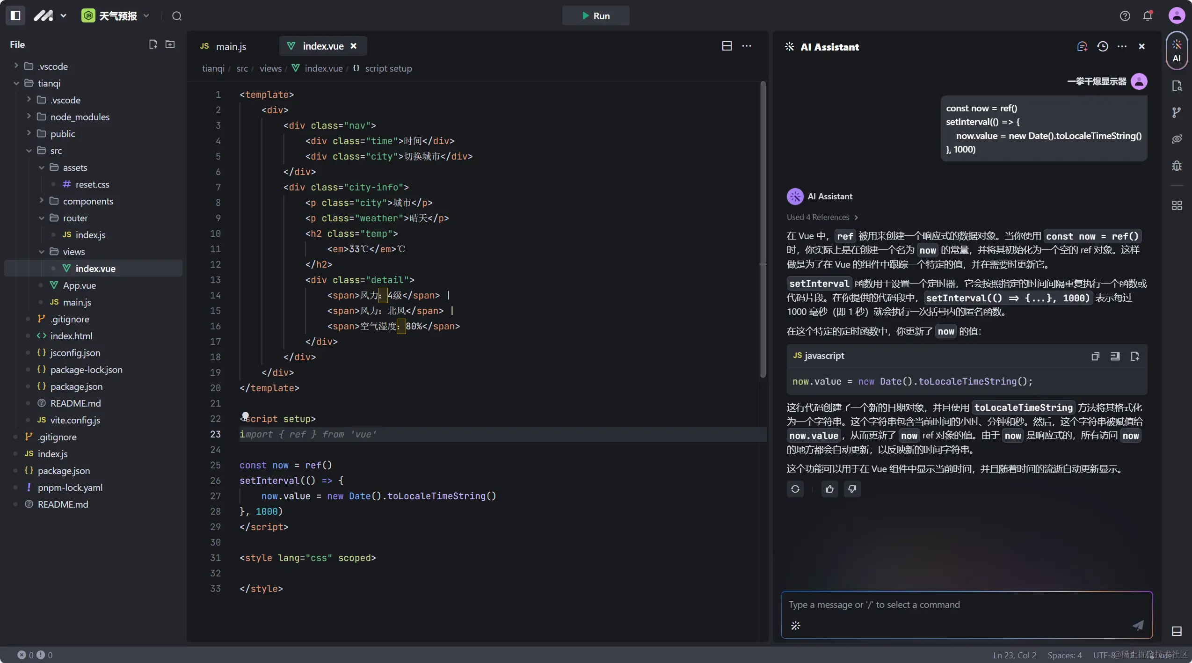Select the index.vue editor tab
The image size is (1192, 663).
point(322,46)
